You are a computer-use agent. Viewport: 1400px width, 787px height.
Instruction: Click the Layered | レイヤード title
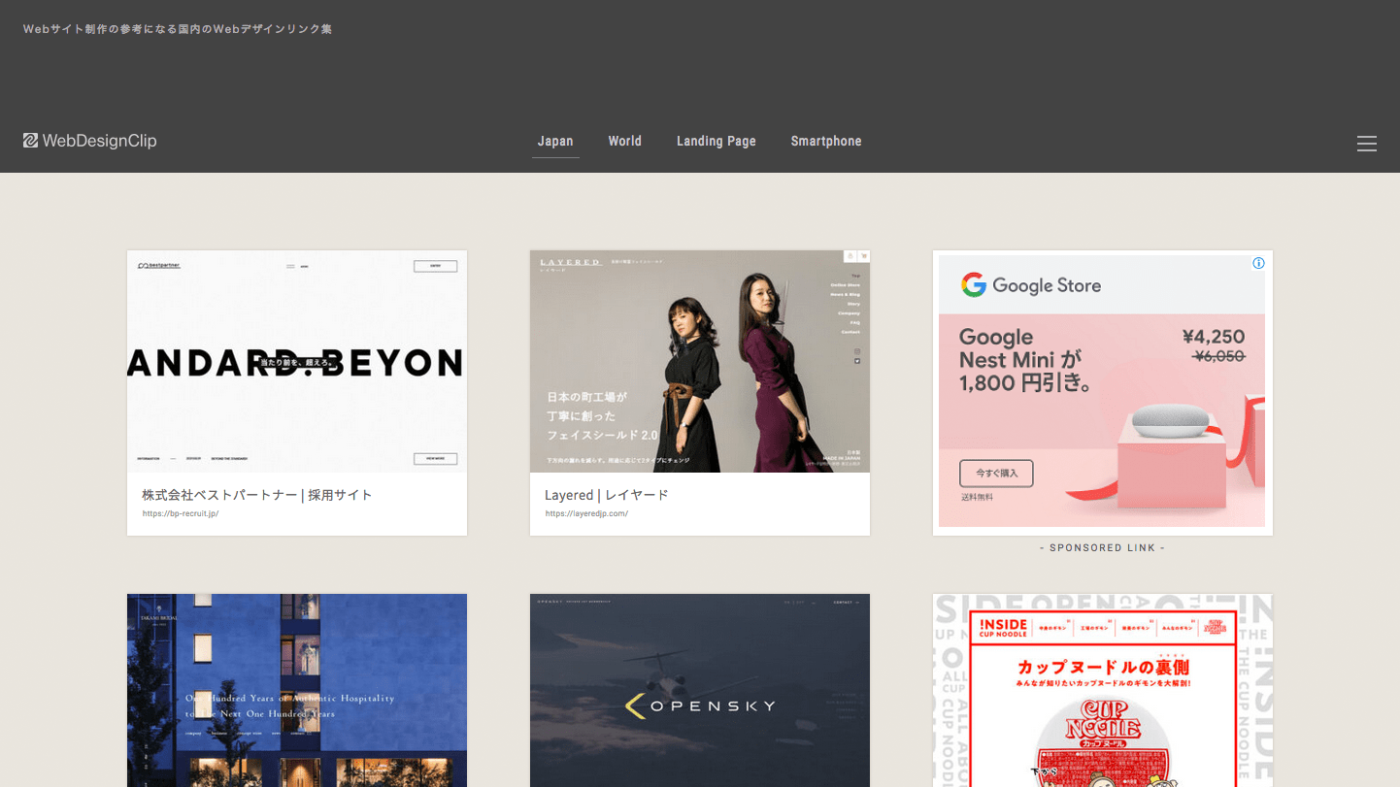point(607,495)
